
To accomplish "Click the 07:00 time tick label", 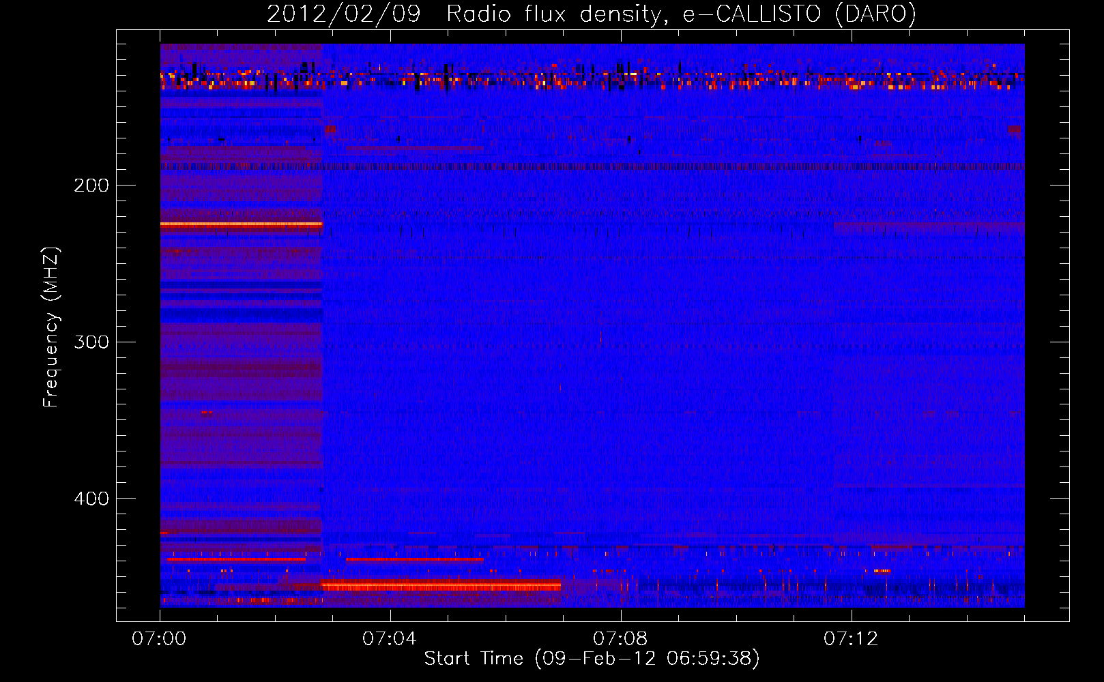I will pos(159,639).
